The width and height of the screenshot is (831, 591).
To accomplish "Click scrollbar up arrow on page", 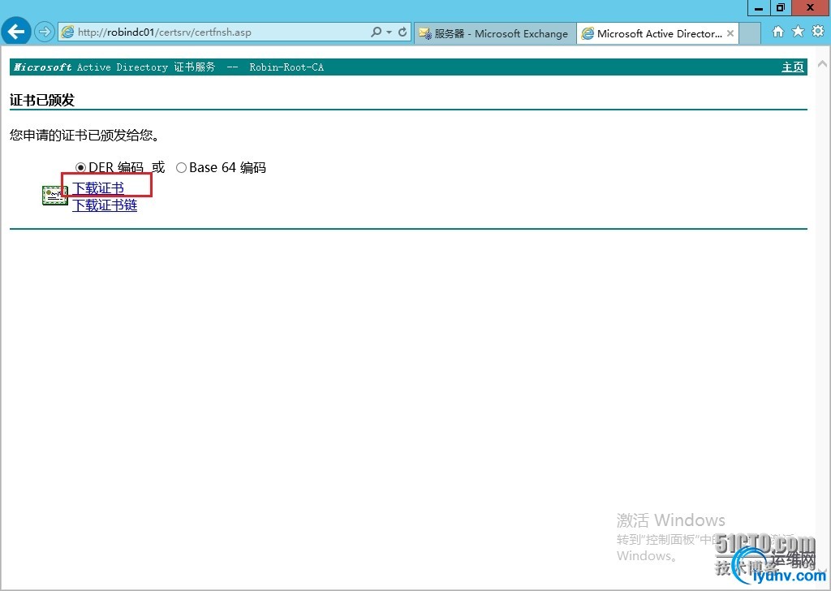I will (823, 64).
